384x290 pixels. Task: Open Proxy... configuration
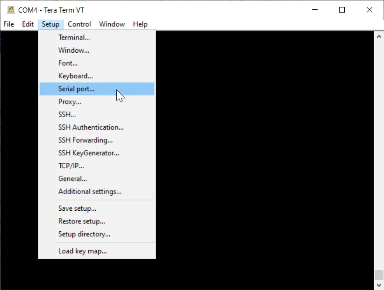pyautogui.click(x=70, y=102)
